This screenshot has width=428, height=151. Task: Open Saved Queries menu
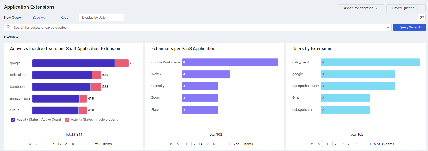click(x=406, y=8)
